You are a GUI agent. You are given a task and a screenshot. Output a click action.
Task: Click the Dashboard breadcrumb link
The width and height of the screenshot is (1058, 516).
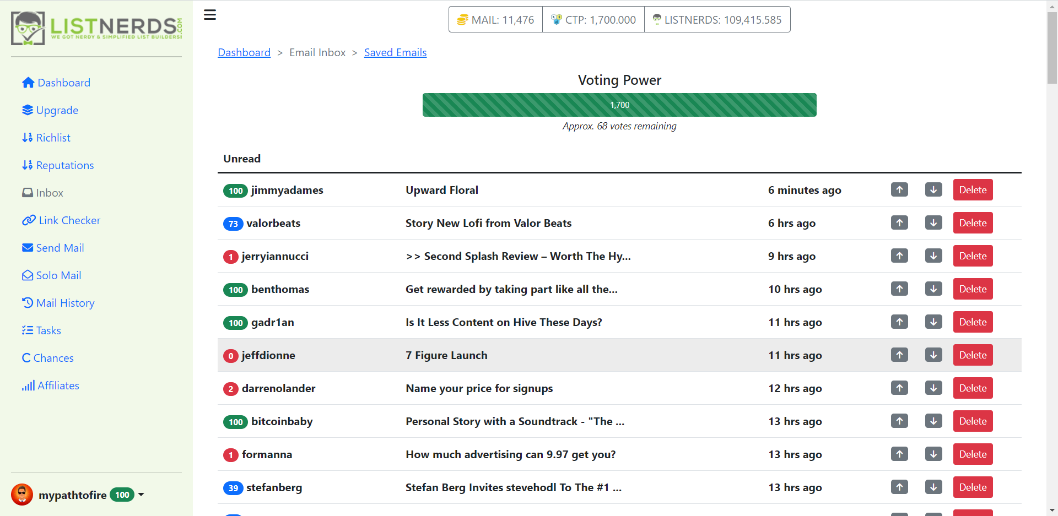tap(244, 52)
